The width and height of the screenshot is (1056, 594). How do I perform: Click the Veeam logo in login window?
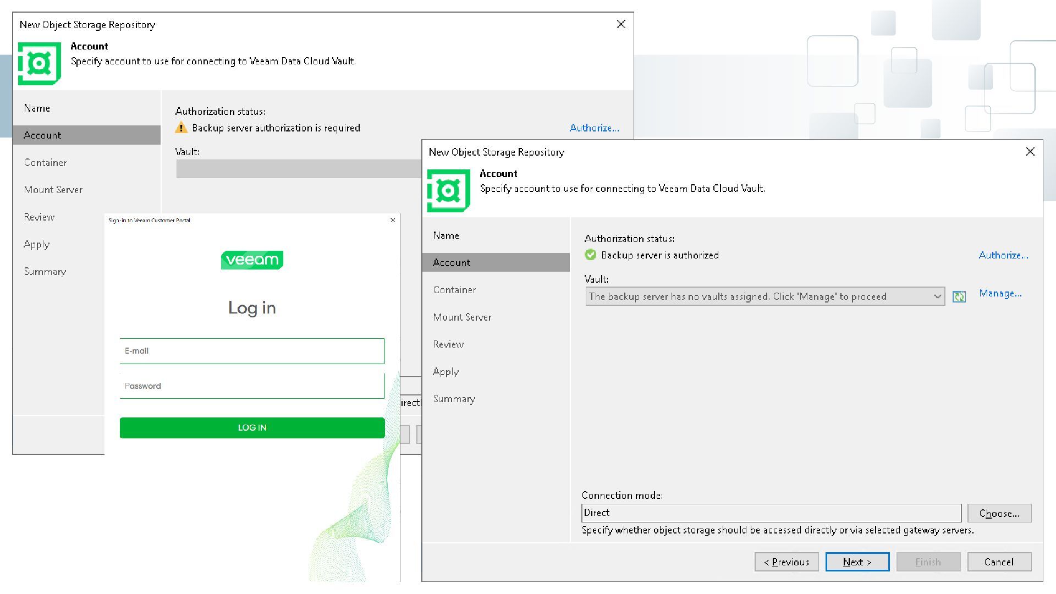click(252, 260)
